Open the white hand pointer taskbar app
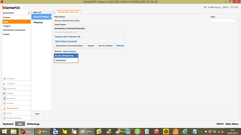This screenshot has height=135, width=241. tap(74, 132)
